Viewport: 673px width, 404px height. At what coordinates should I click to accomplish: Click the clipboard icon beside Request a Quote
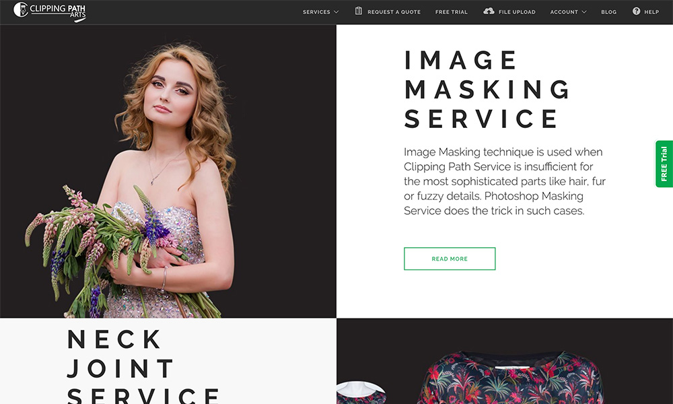[359, 11]
